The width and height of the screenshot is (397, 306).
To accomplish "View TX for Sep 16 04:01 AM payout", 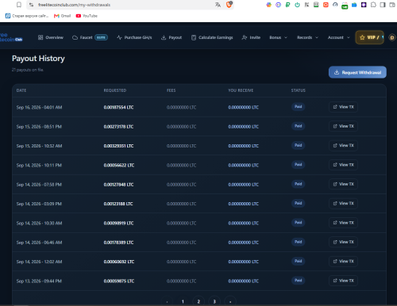I will pos(343,107).
